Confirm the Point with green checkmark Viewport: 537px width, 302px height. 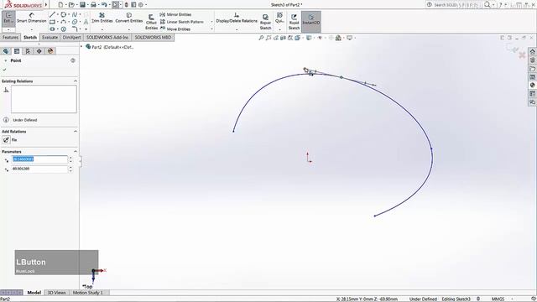[x=4, y=70]
